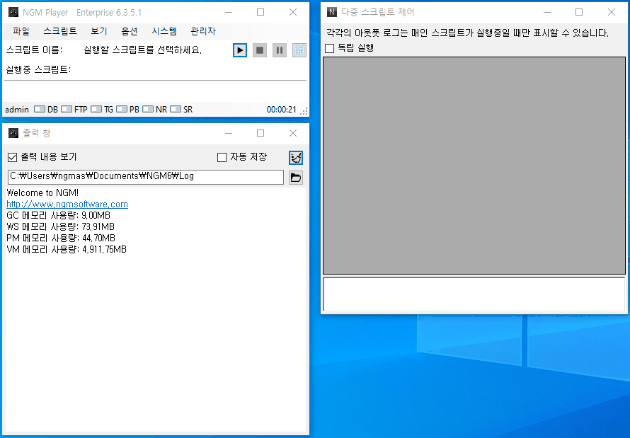Click the NR status indicator

coord(155,109)
